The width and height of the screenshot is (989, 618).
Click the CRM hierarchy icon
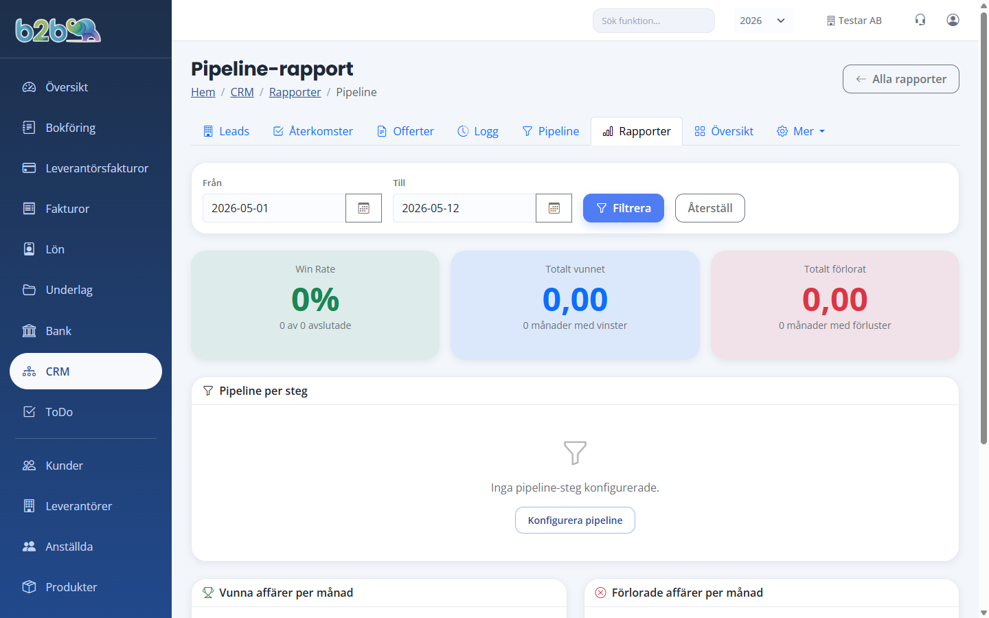[29, 371]
